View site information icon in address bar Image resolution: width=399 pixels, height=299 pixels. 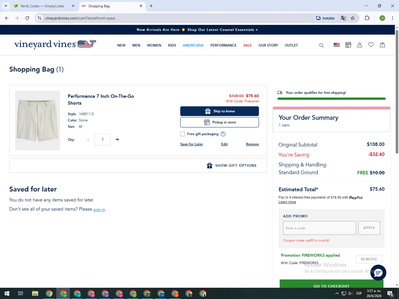pos(39,18)
